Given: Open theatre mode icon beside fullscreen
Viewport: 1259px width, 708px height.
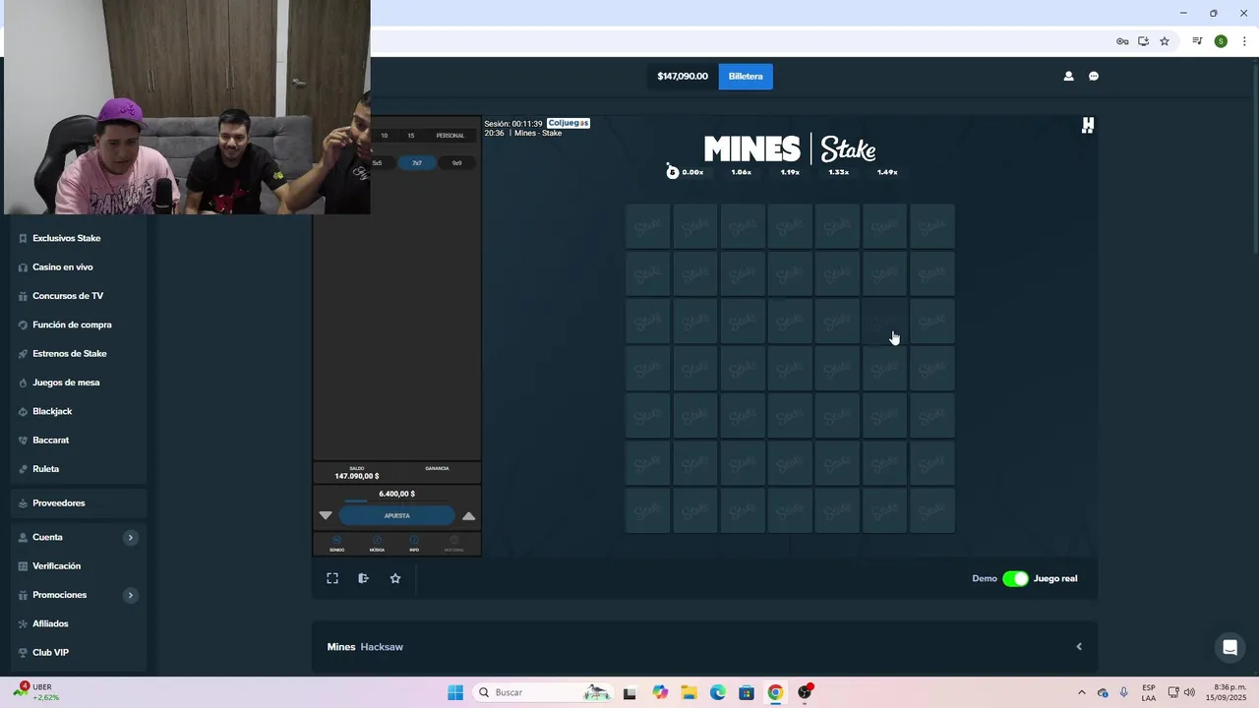Looking at the screenshot, I should (x=363, y=578).
